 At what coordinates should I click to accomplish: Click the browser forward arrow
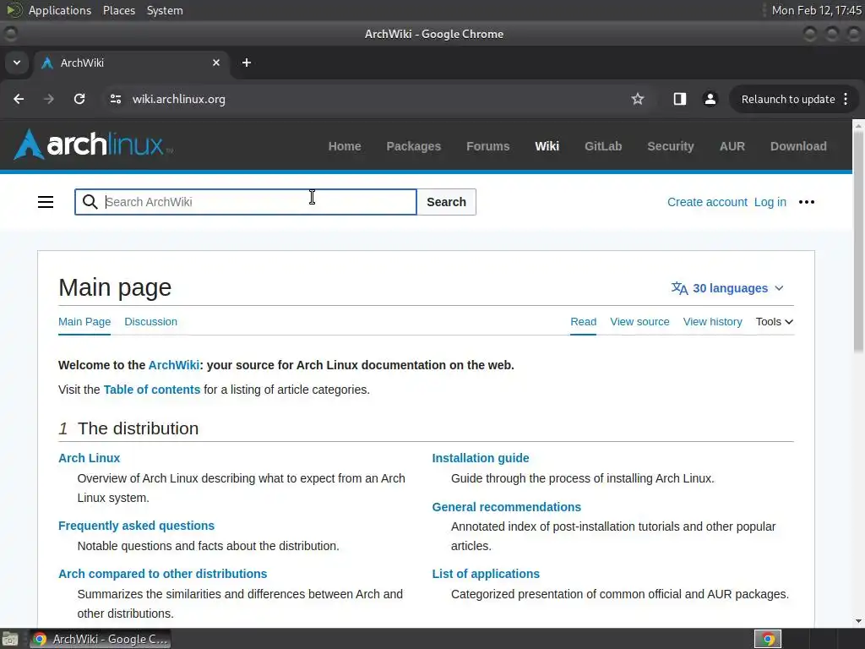pos(49,99)
